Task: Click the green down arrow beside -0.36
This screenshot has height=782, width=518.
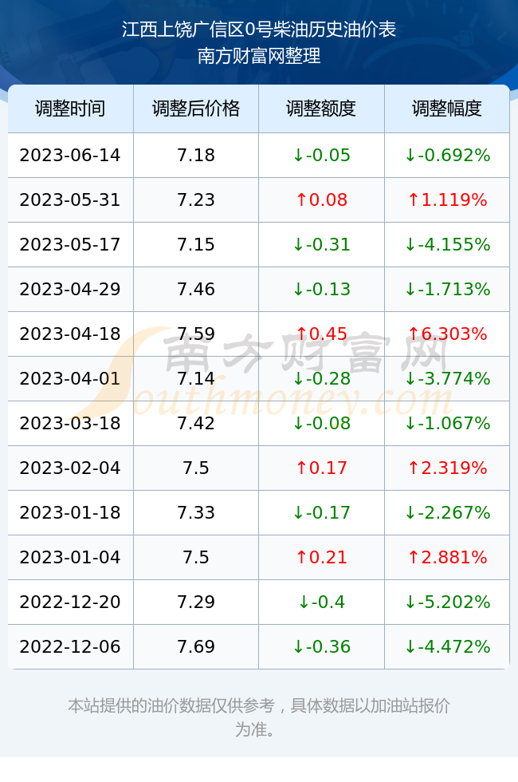Action: pos(298,647)
